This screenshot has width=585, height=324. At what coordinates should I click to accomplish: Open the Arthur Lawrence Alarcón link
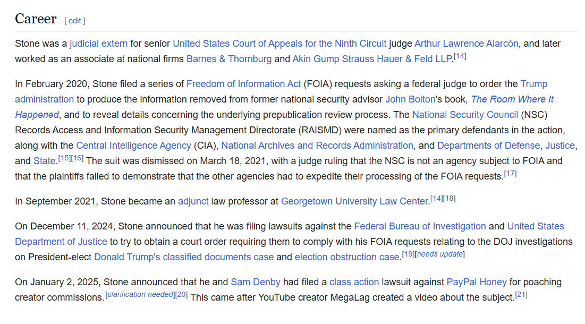[467, 44]
